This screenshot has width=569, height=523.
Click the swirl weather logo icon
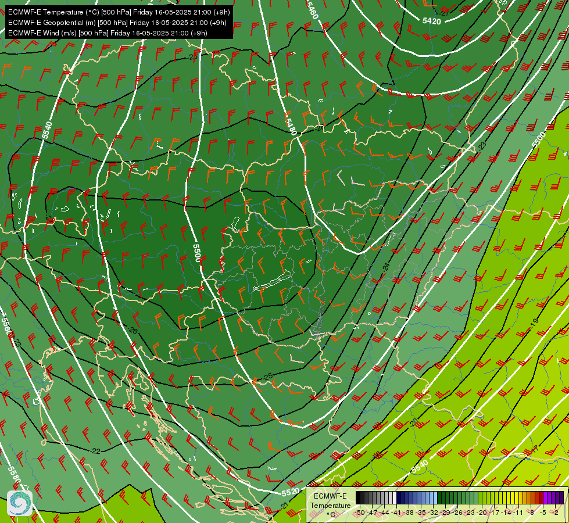[x=20, y=503]
